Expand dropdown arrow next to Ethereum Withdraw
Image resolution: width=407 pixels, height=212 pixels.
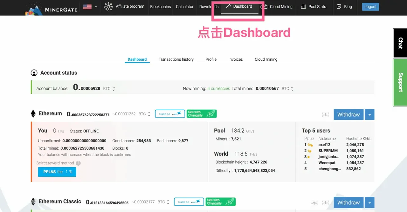[369, 115]
